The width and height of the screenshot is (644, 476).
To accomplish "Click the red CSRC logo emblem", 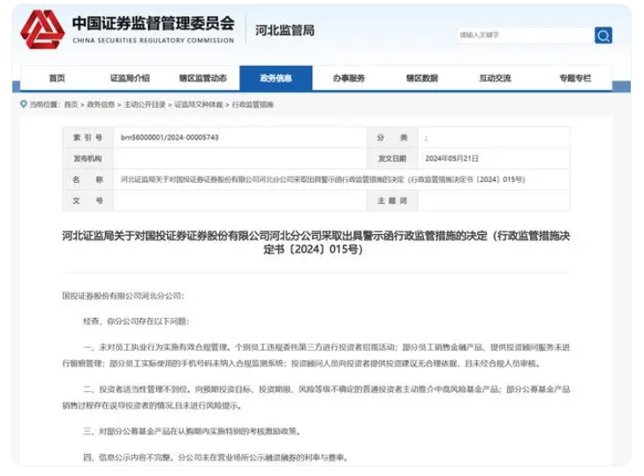I will pos(42,30).
